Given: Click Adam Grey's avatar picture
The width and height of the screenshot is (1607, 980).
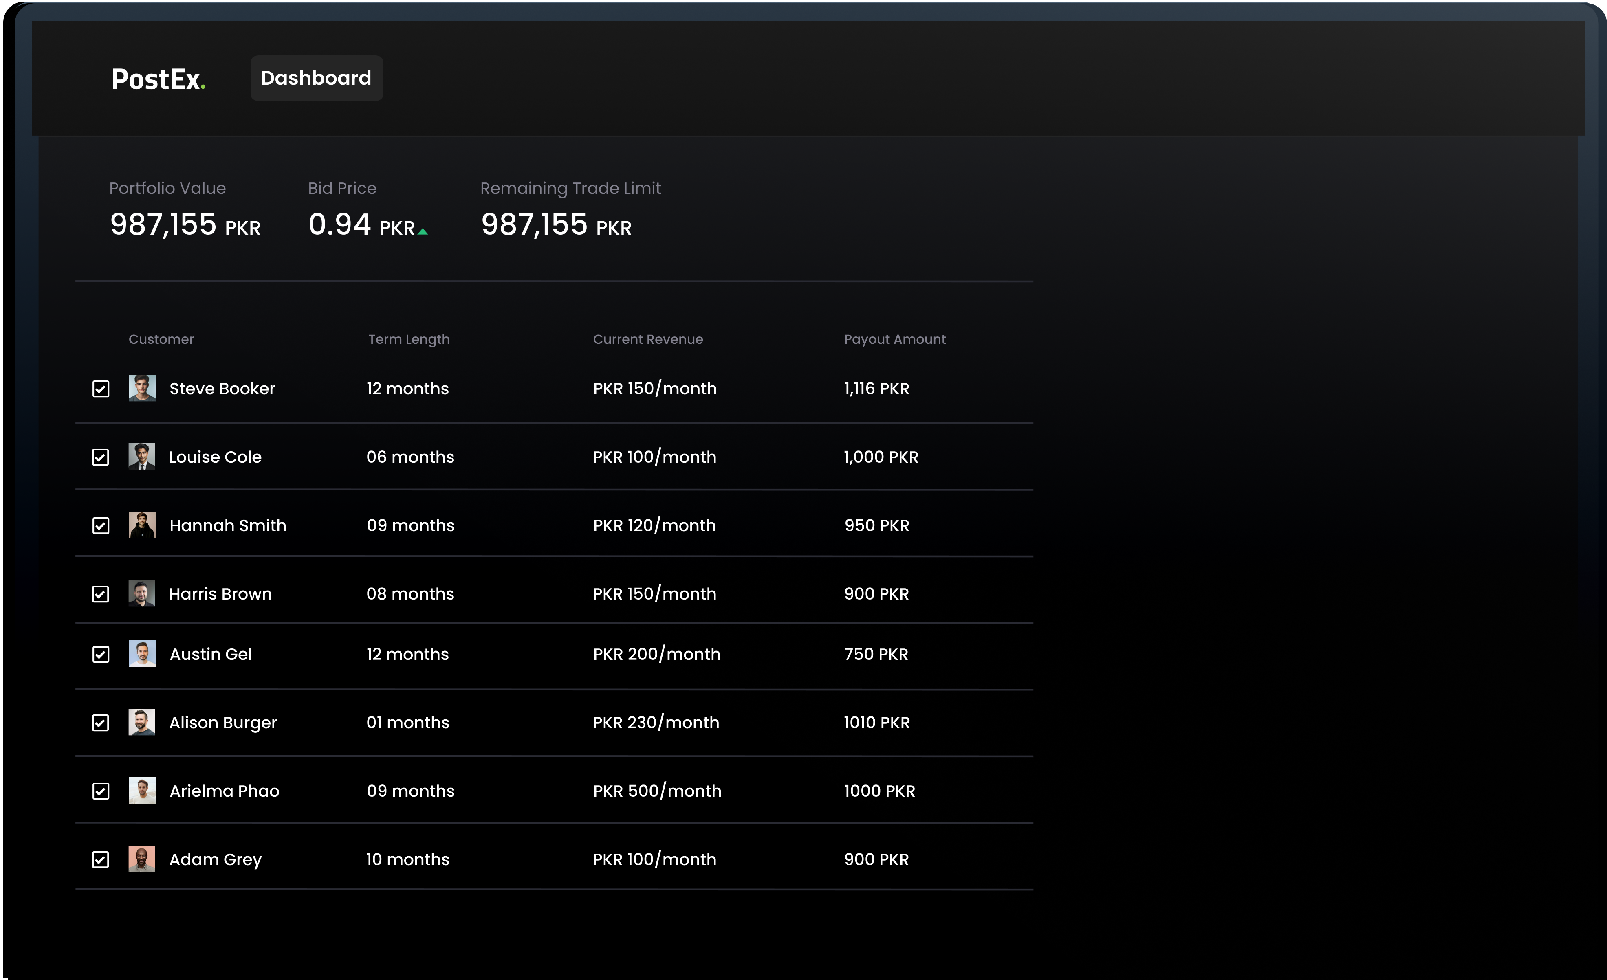Looking at the screenshot, I should tap(142, 859).
